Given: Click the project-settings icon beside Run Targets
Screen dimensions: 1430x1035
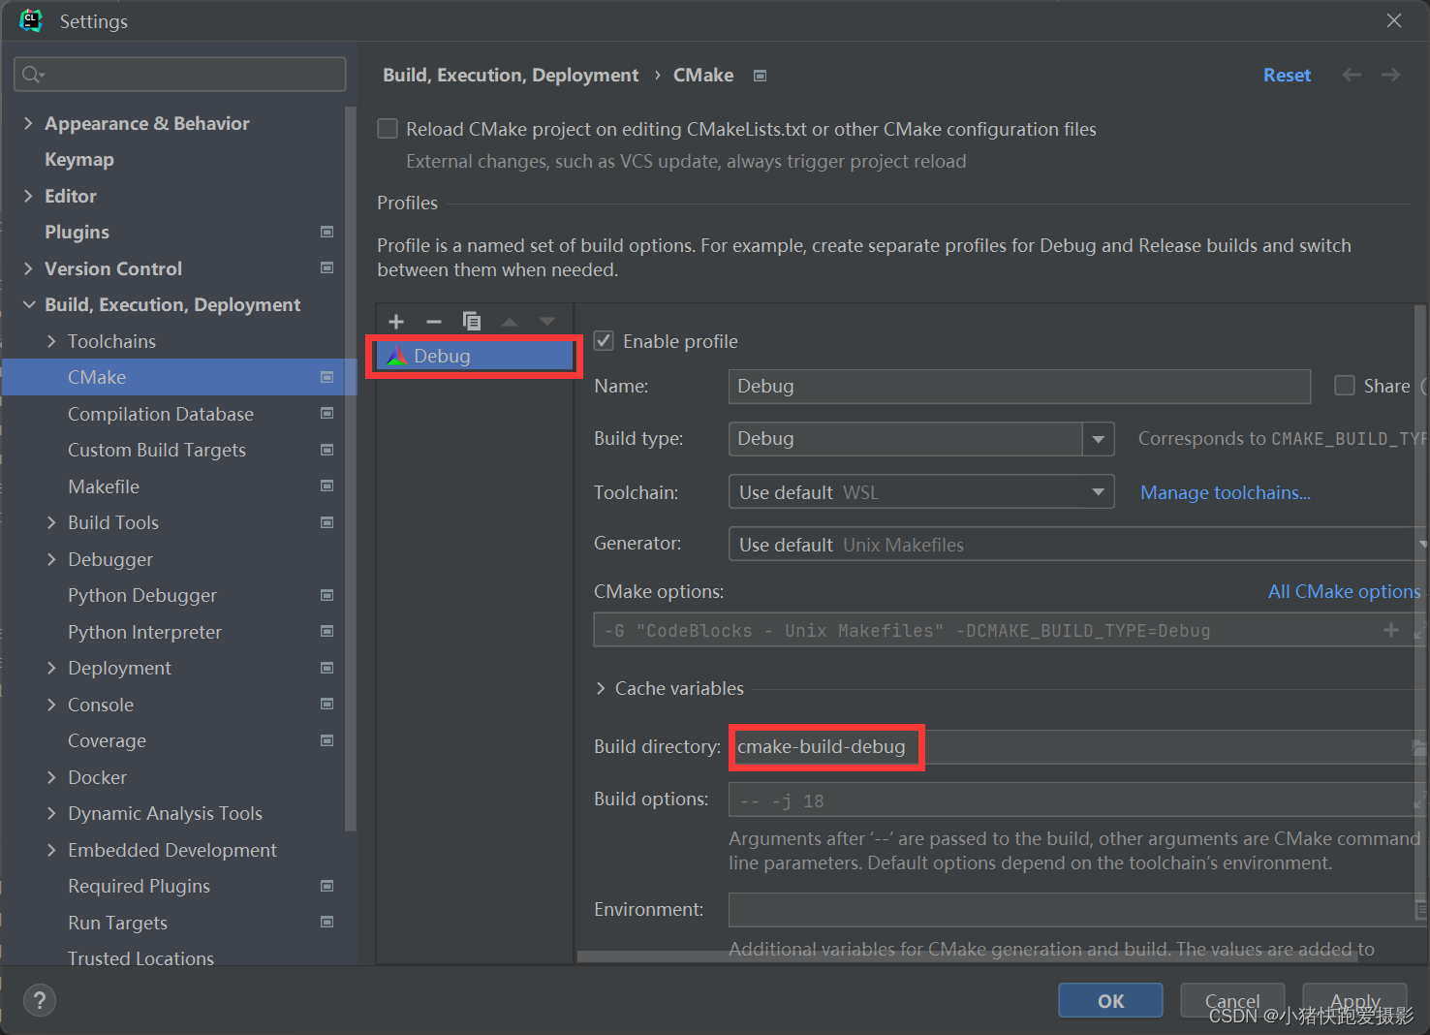Looking at the screenshot, I should tap(327, 922).
